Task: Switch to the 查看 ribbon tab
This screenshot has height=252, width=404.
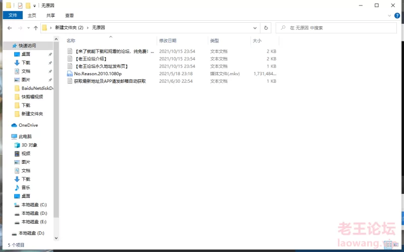Action: coord(69,16)
